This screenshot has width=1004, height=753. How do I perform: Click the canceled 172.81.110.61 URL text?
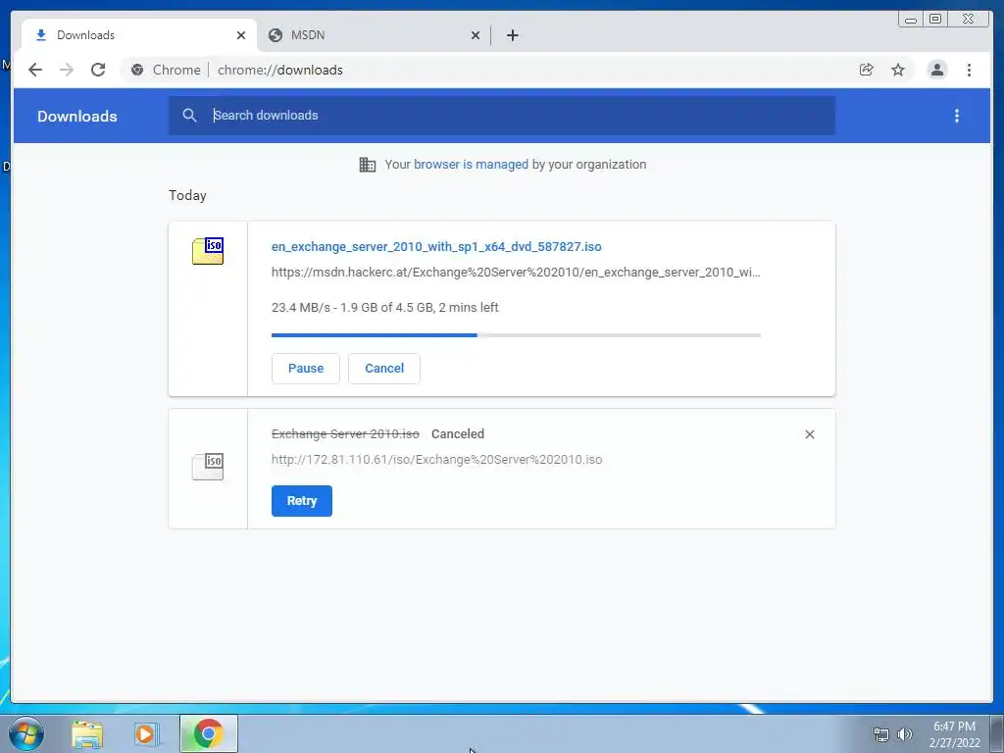click(x=436, y=460)
